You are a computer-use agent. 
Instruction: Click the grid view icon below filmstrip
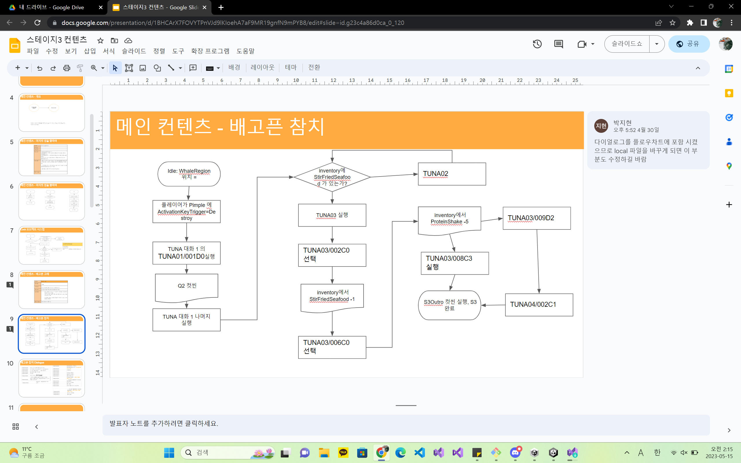coord(16,427)
